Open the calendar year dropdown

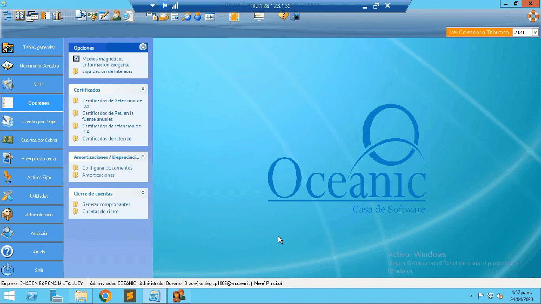pos(535,32)
